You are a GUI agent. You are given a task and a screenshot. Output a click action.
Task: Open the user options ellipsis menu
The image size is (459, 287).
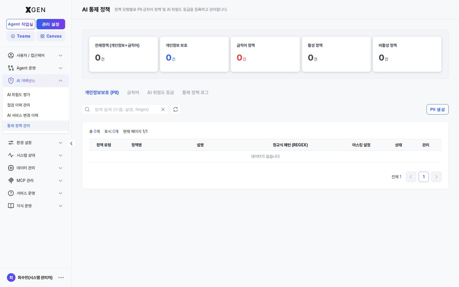[x=61, y=278]
